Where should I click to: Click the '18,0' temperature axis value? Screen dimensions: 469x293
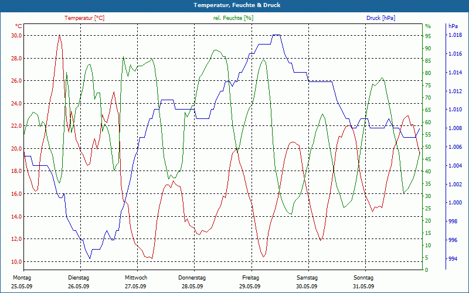16,171
